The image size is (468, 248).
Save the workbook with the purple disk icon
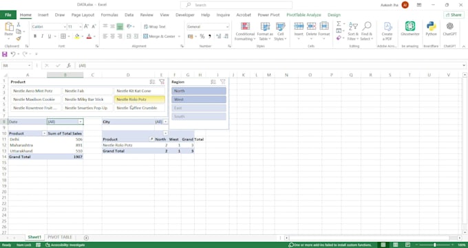5,54
